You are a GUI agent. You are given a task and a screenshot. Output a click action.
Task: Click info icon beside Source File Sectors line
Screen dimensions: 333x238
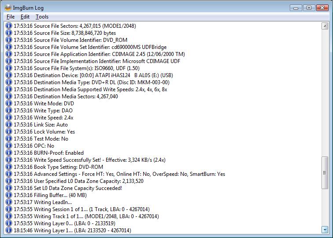[x=8, y=26]
